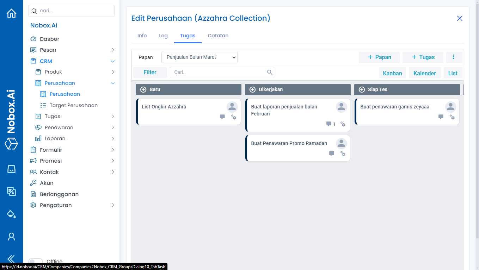Viewport: 479px width, 270px height.
Task: Click the Filter button
Action: (150, 73)
